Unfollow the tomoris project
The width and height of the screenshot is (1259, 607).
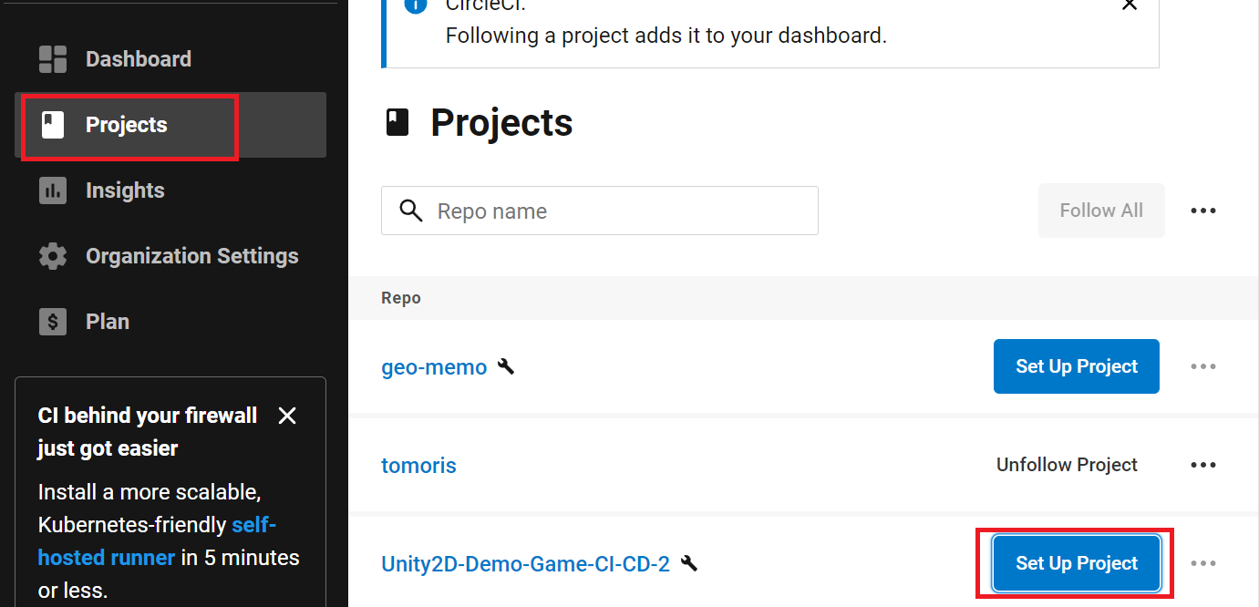point(1067,465)
